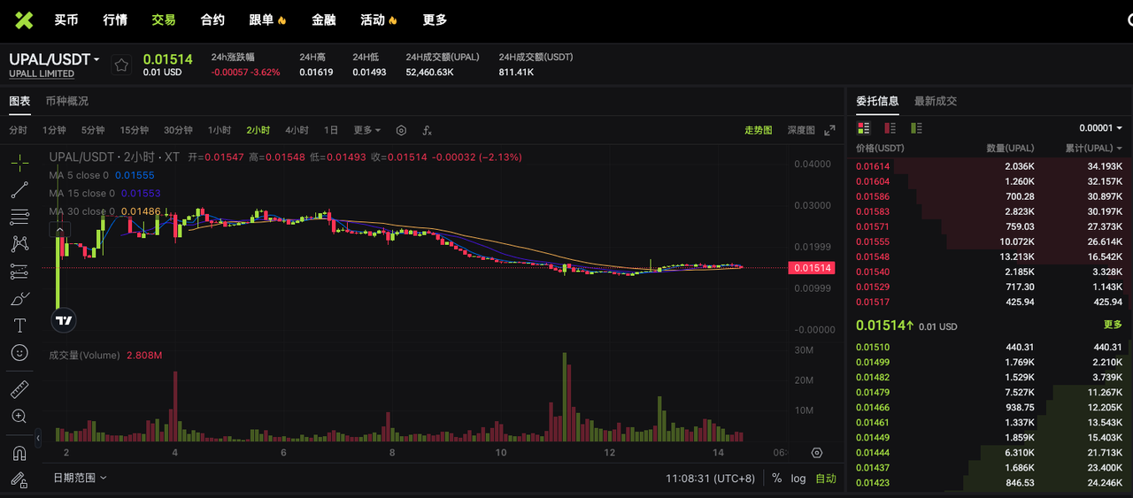
Task: Switch to 最新成交 recent trades tab
Action: pyautogui.click(x=936, y=101)
